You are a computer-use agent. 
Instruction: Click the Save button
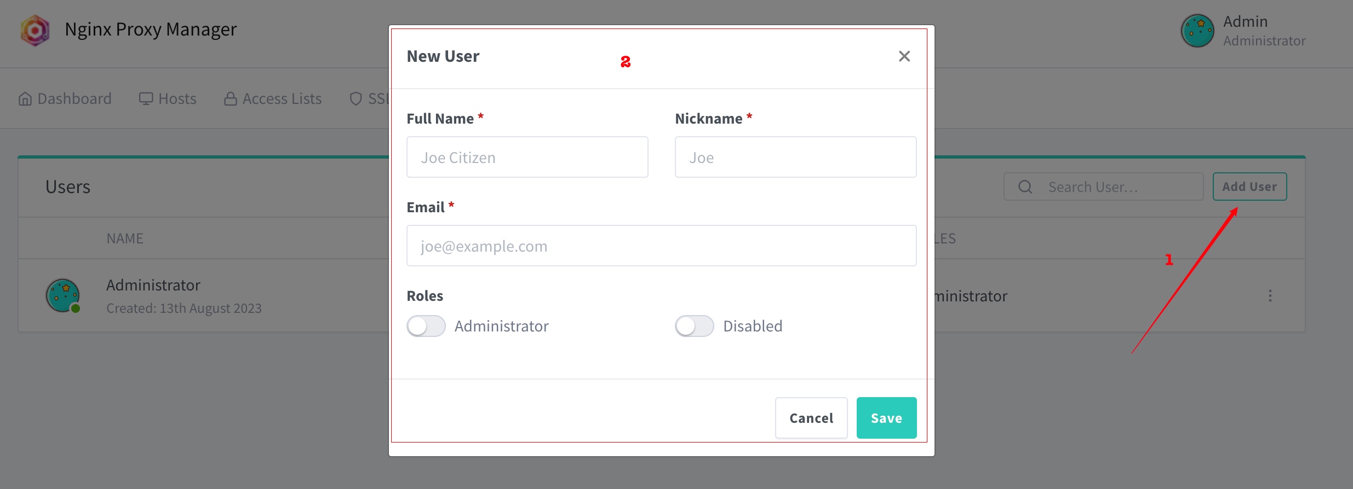coord(886,418)
